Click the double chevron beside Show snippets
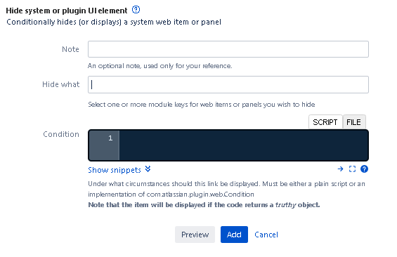Screen dimensions: 397x257 point(148,169)
